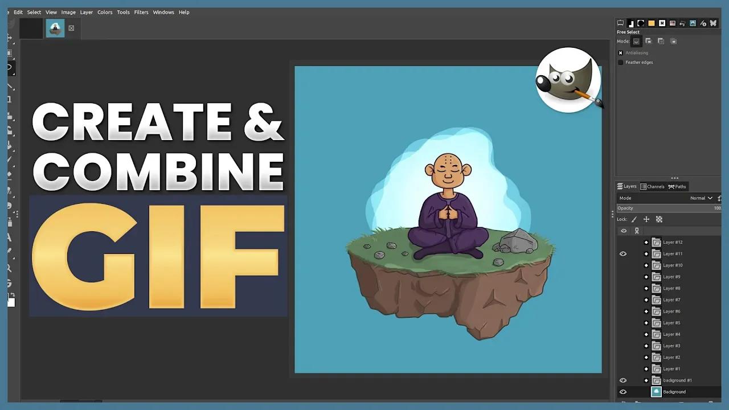
Task: Choose the Add to selection mode icon
Action: point(649,41)
